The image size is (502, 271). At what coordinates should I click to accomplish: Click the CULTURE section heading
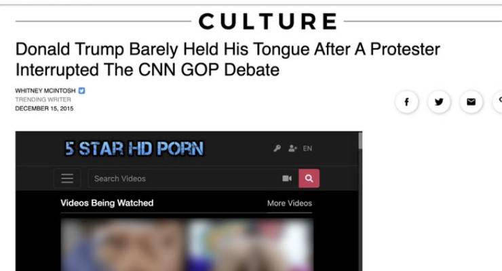pyautogui.click(x=268, y=22)
